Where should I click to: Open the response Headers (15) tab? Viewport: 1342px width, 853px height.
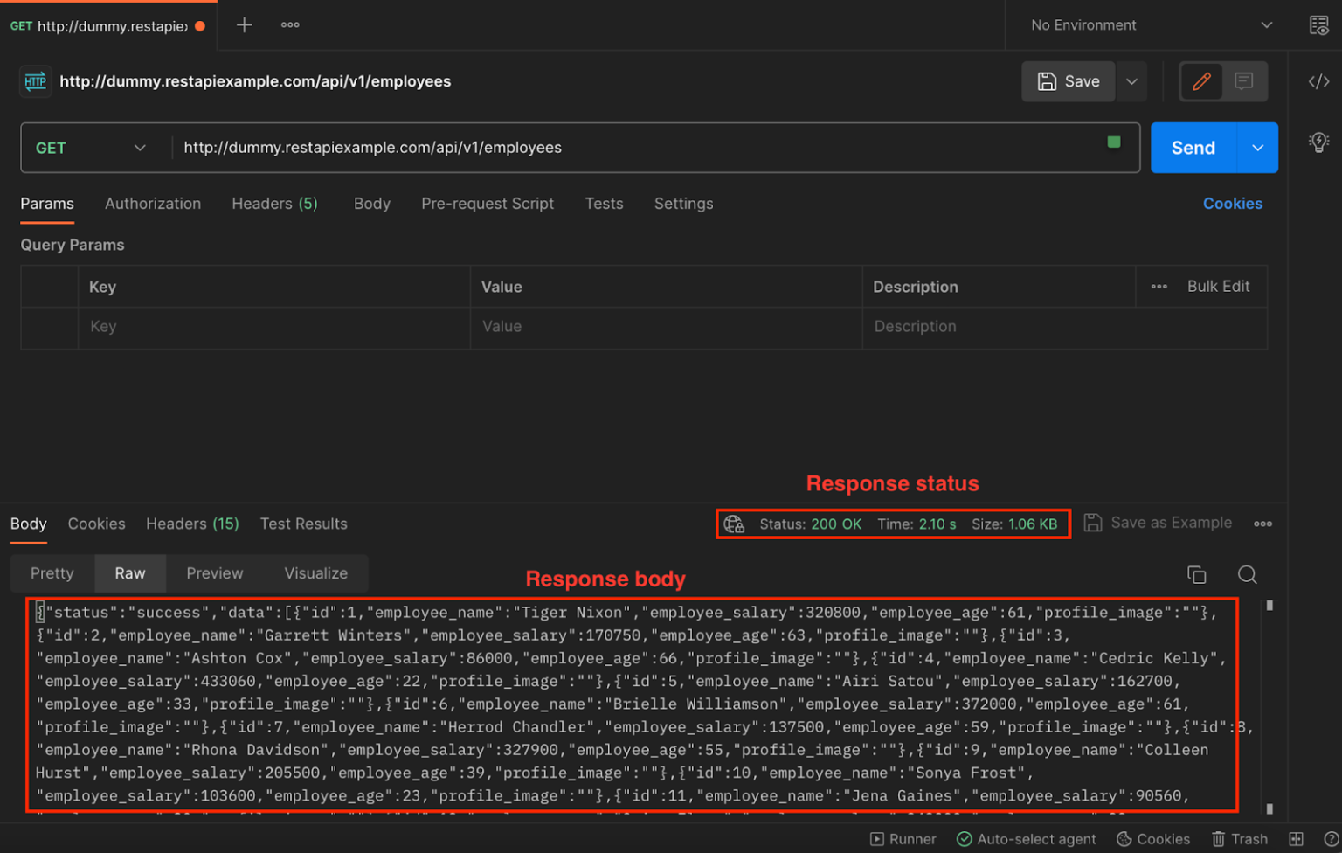[192, 524]
